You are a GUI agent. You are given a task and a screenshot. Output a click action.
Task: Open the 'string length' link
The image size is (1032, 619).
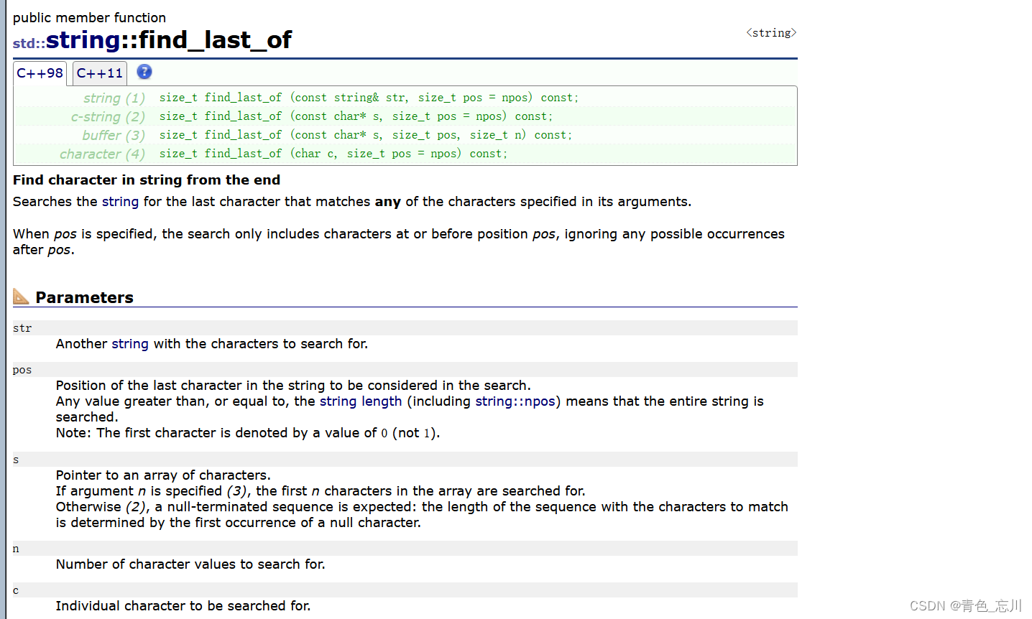[361, 401]
